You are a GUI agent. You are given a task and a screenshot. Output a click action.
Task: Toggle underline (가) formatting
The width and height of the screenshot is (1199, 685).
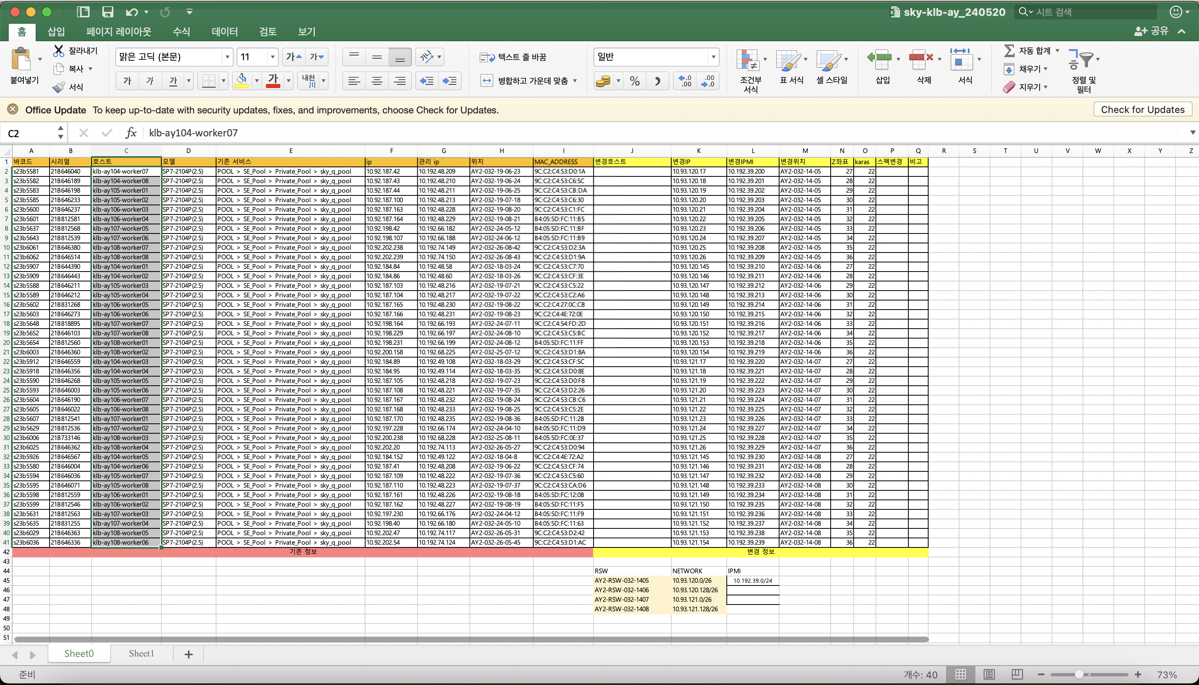pos(173,81)
